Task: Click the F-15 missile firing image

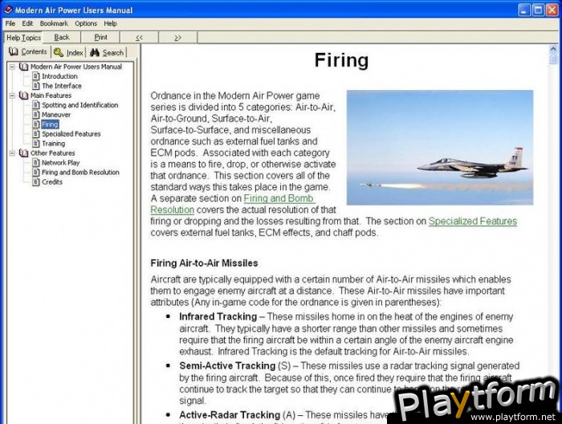Action: (440, 147)
